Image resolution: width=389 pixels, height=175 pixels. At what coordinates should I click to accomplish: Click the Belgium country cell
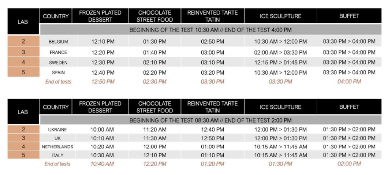click(x=58, y=41)
